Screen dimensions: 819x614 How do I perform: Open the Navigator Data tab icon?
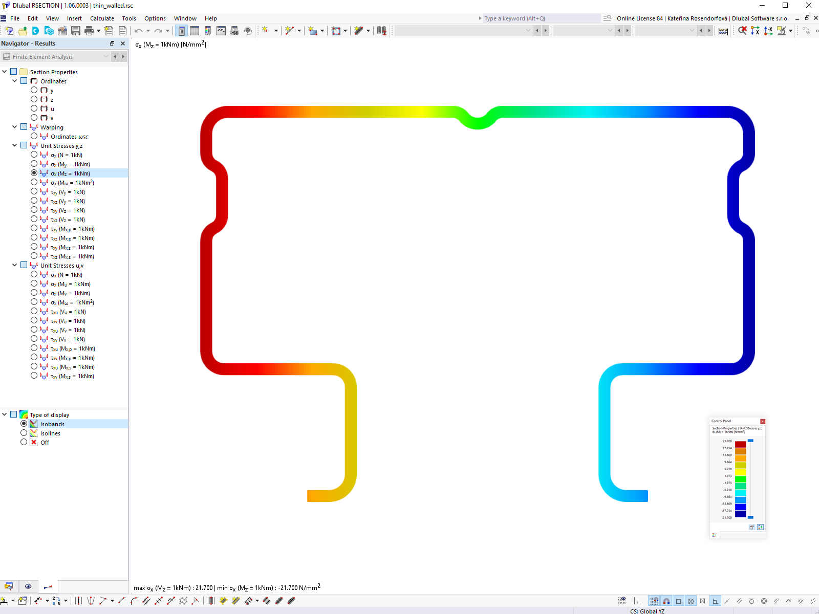9,586
